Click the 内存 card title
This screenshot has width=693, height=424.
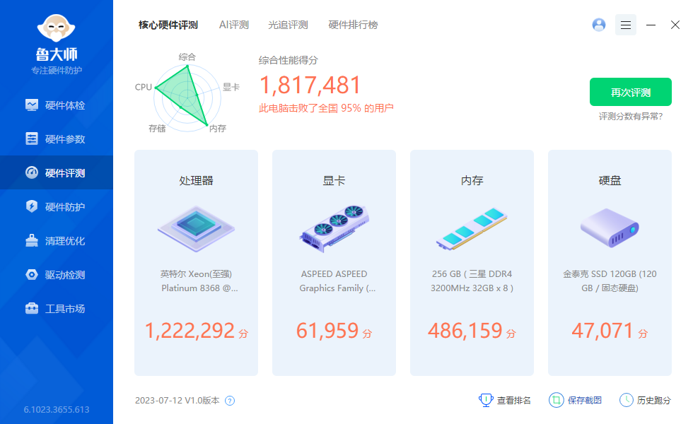click(472, 180)
